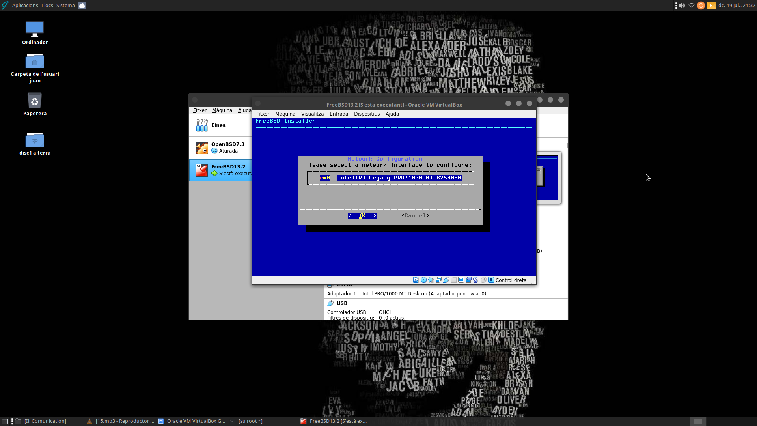Click the yellow play tray icon
The width and height of the screenshot is (757, 426).
[711, 6]
